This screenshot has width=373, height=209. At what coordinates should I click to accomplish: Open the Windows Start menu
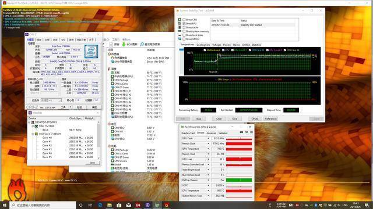(5, 205)
